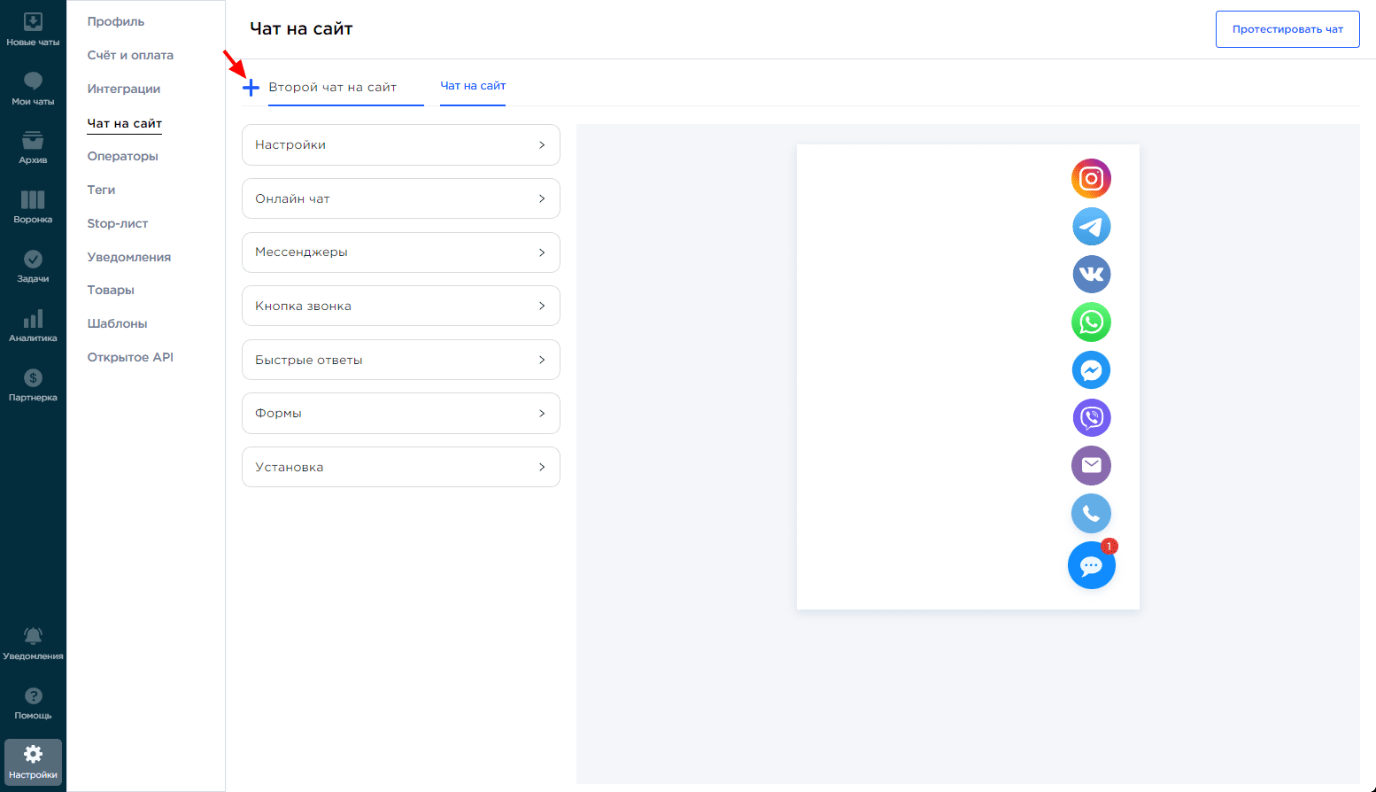1376x792 pixels.
Task: Expand the Онлайн чат section
Action: click(x=400, y=199)
